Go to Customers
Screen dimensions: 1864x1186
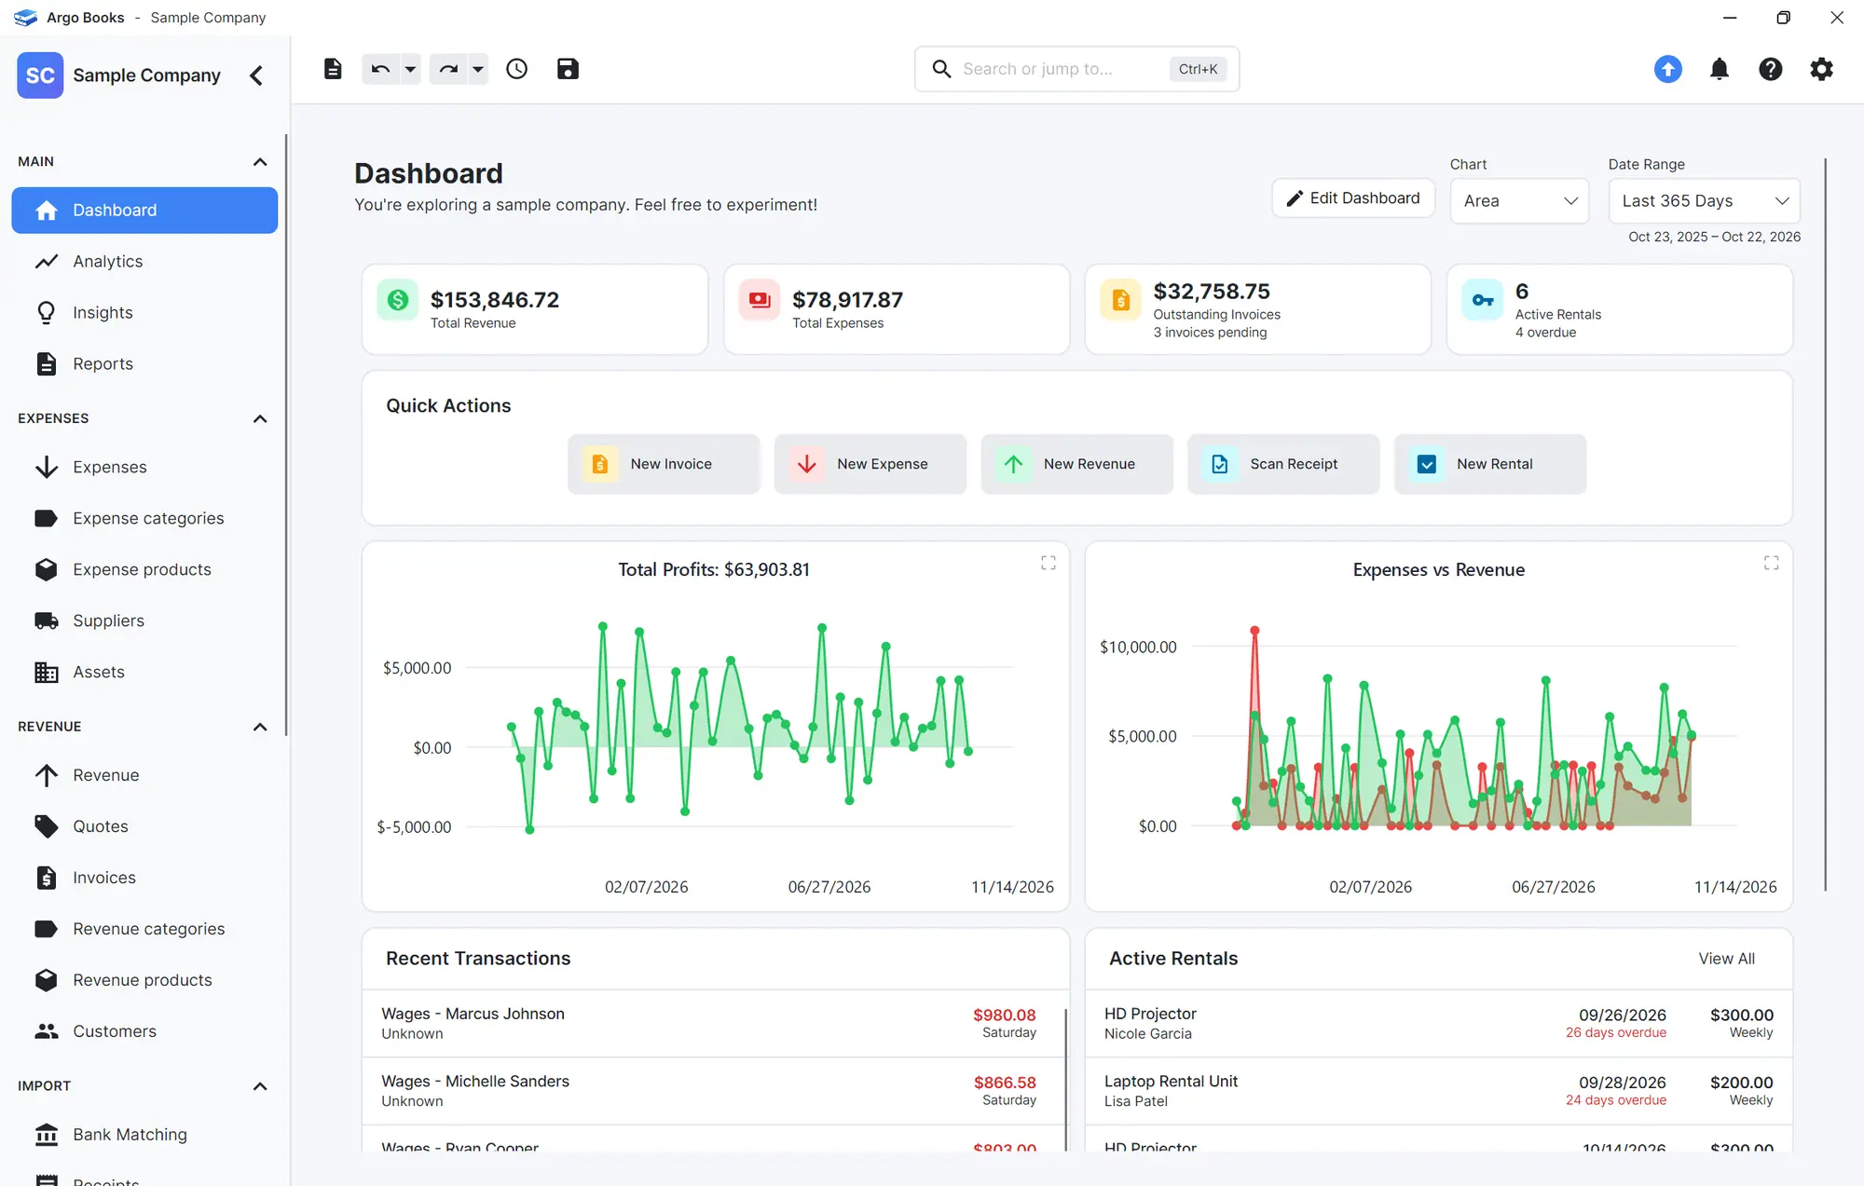pyautogui.click(x=144, y=1031)
